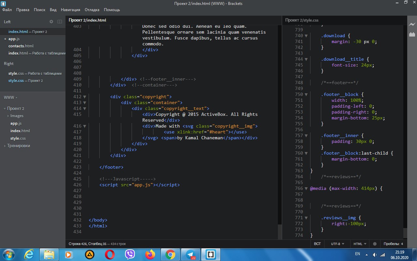Fold .download__title rule at line 744
This screenshot has width=417, height=261.
(x=306, y=59)
